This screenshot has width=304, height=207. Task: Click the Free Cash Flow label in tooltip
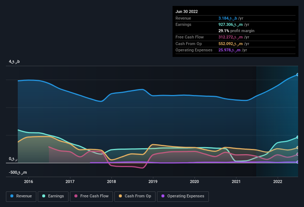pos(190,37)
